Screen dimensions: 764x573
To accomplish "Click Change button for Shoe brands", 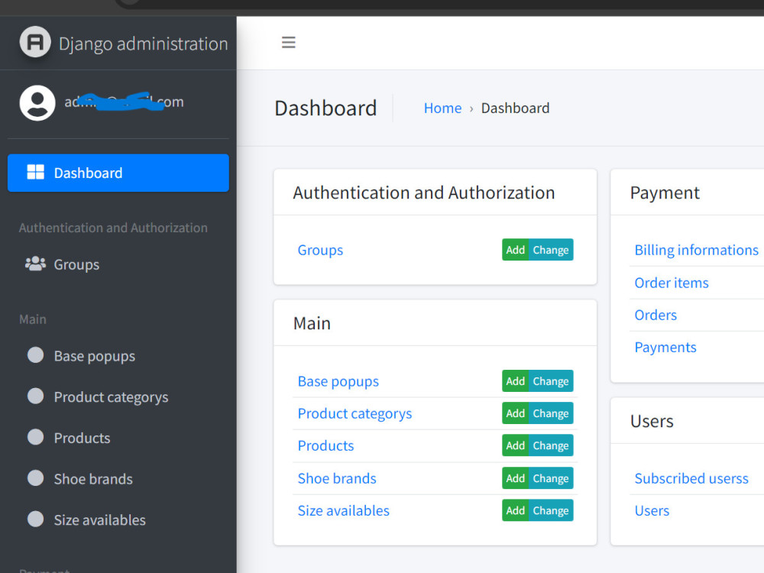I will [x=551, y=478].
